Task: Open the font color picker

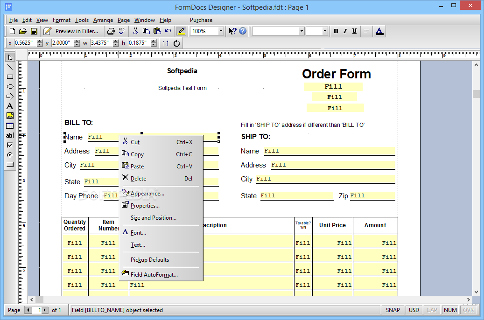Action: (379, 31)
